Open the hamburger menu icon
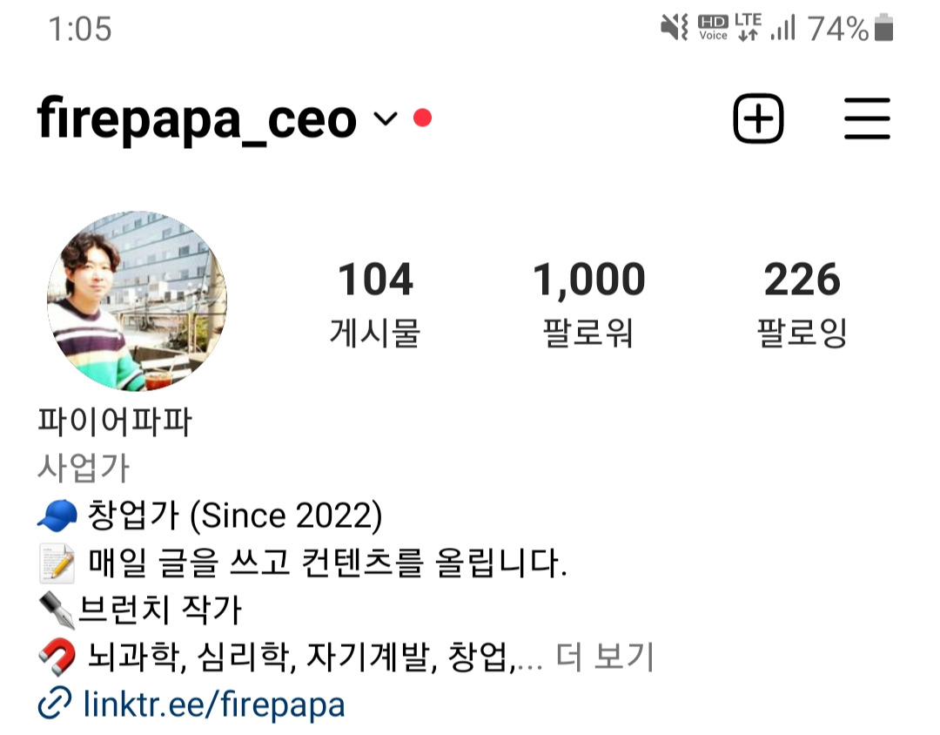This screenshot has height=735, width=940. coord(867,118)
